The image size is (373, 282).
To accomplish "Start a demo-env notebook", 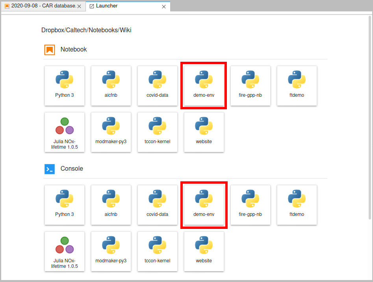I will pos(204,86).
